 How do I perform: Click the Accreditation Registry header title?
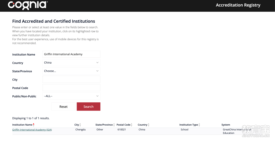238,5
